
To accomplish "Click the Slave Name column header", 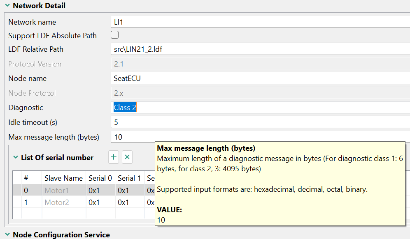I will click(64, 178).
